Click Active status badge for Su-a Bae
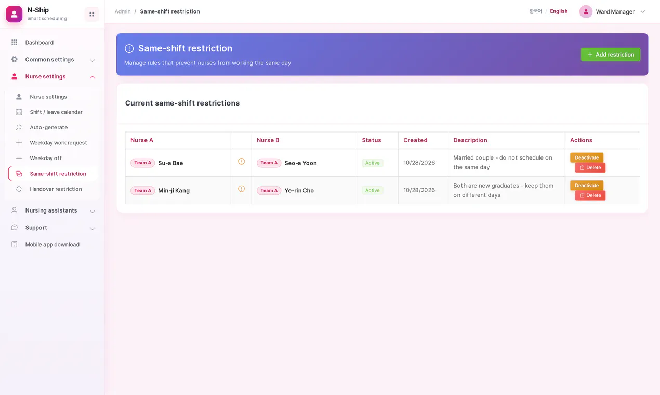 pyautogui.click(x=373, y=163)
